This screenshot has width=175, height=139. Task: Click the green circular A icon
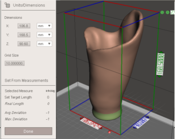pyautogui.click(x=167, y=12)
